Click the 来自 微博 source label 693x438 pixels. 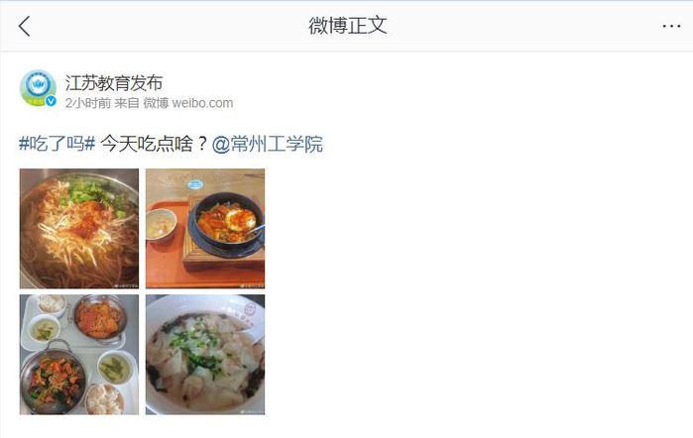pyautogui.click(x=142, y=103)
